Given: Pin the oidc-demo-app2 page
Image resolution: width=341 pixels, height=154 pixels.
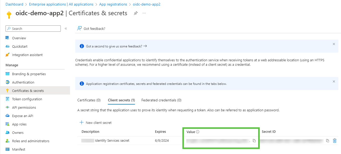Looking at the screenshot, I should pos(136,13).
